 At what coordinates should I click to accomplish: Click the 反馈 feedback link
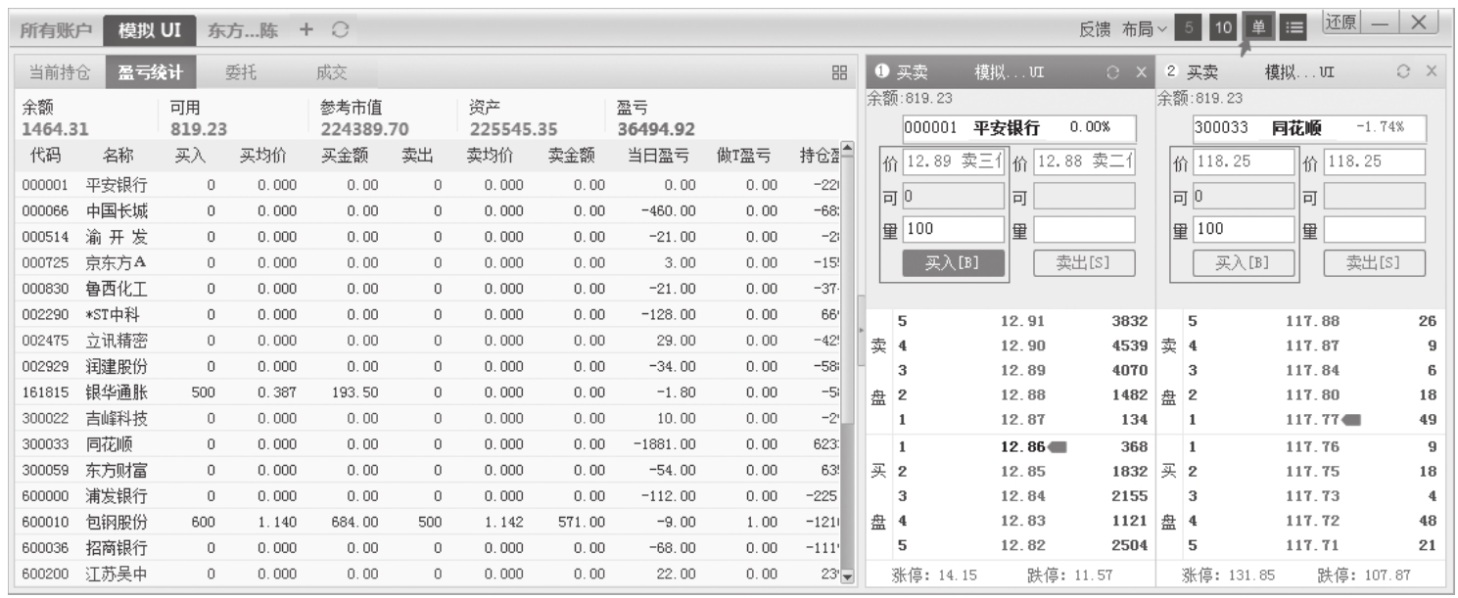pyautogui.click(x=1095, y=30)
